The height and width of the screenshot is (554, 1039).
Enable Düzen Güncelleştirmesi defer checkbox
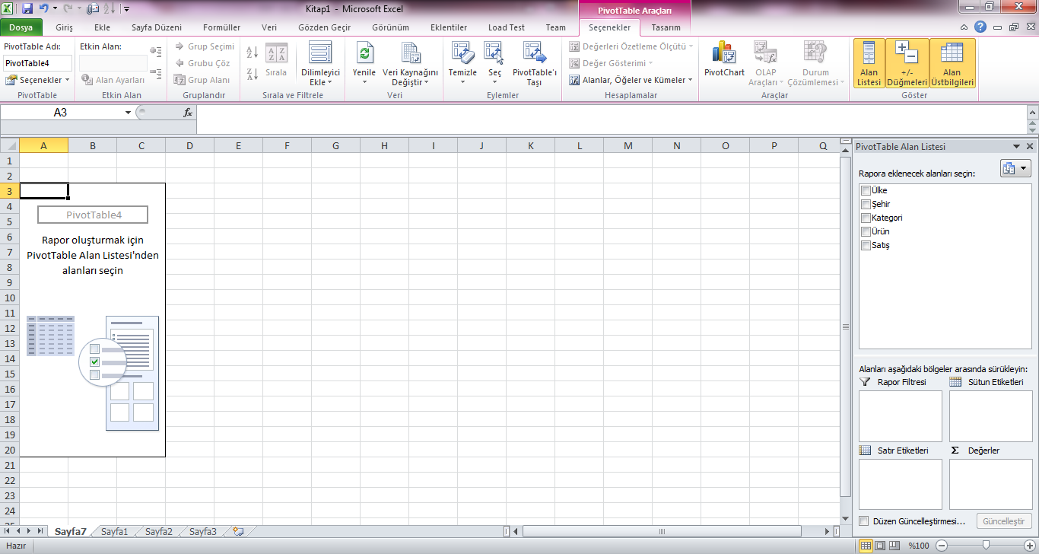pyautogui.click(x=863, y=521)
